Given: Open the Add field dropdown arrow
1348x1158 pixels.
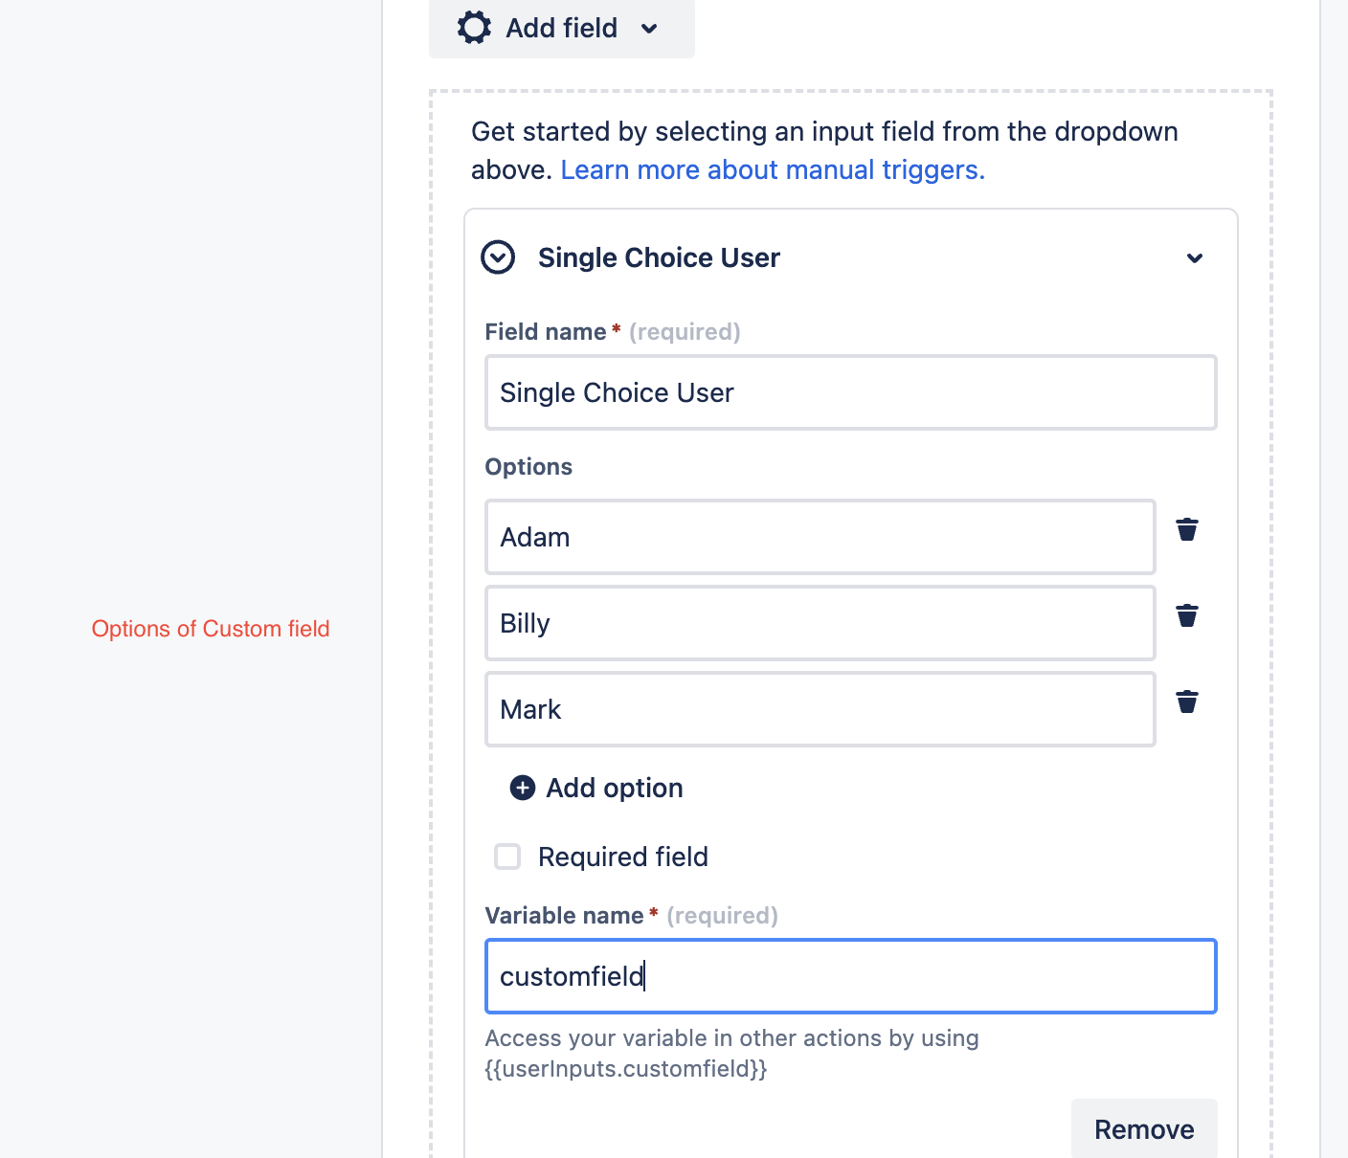Looking at the screenshot, I should pyautogui.click(x=649, y=29).
